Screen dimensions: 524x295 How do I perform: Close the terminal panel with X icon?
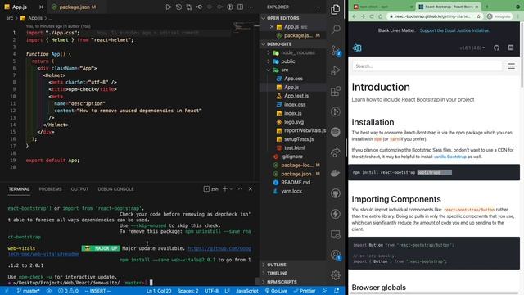coord(251,189)
